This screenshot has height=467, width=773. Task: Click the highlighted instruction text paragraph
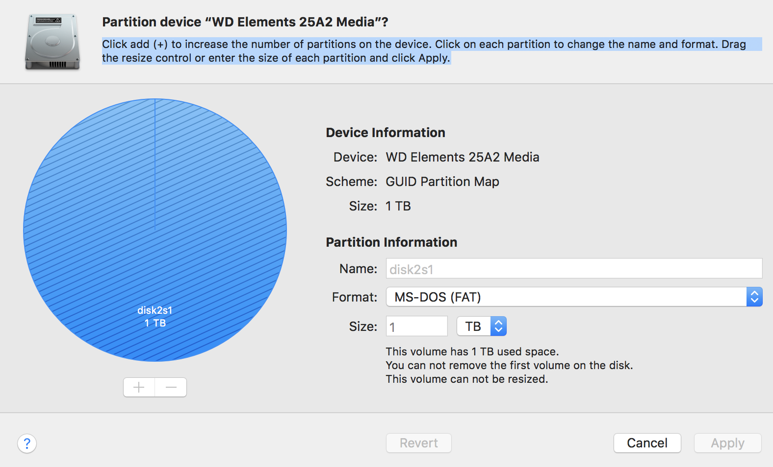coord(424,51)
